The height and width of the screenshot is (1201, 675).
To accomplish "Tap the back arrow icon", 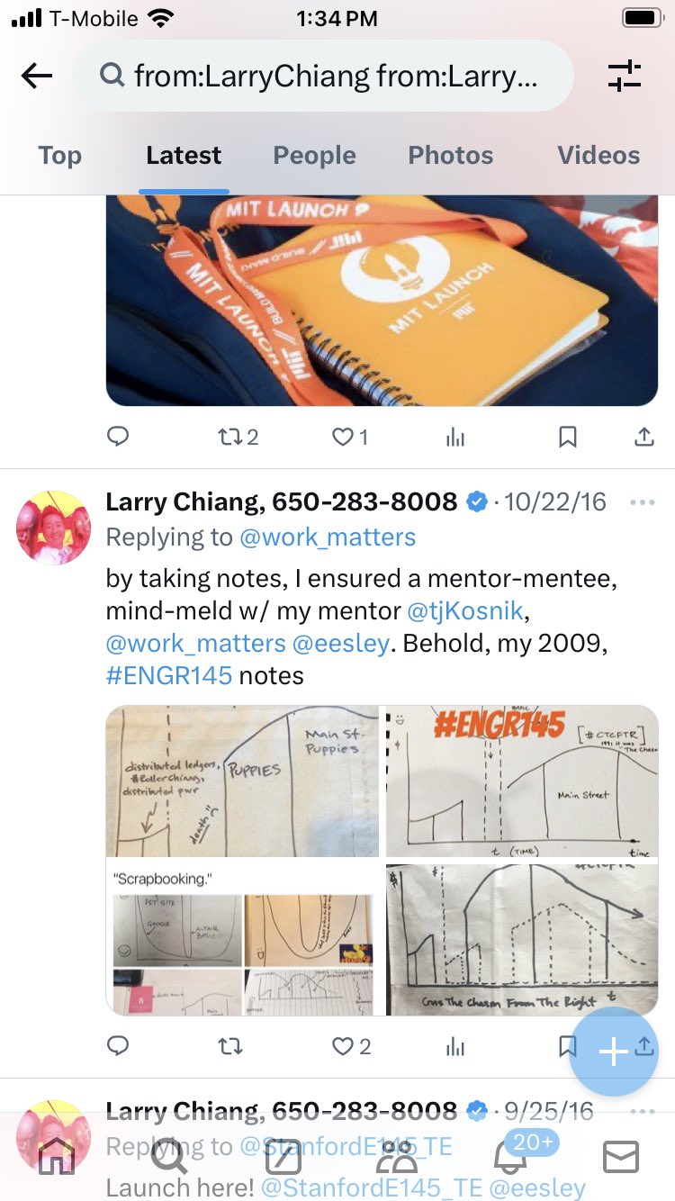I will point(37,77).
